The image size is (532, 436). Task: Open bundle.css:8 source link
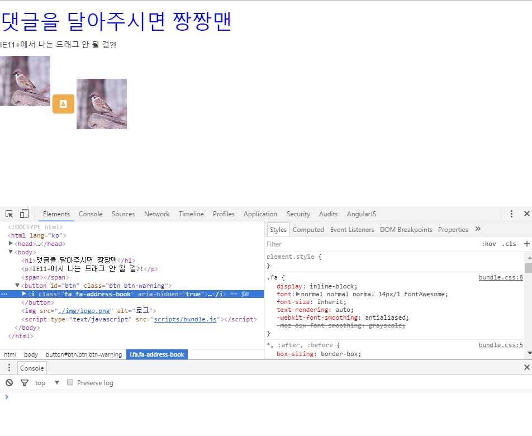pyautogui.click(x=501, y=277)
